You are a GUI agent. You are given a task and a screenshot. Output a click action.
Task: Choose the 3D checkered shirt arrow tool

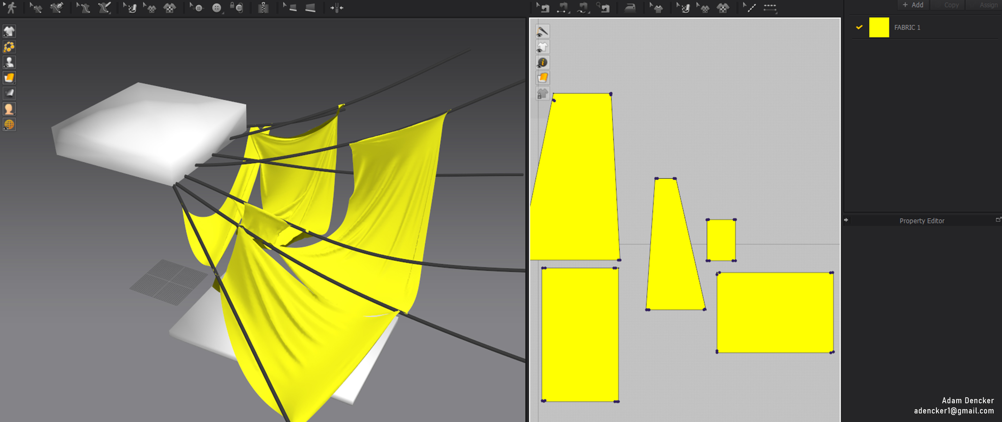(x=150, y=7)
